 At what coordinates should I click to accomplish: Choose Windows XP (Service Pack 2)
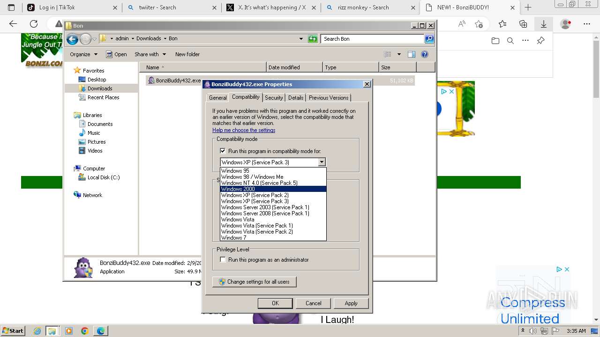point(273,195)
